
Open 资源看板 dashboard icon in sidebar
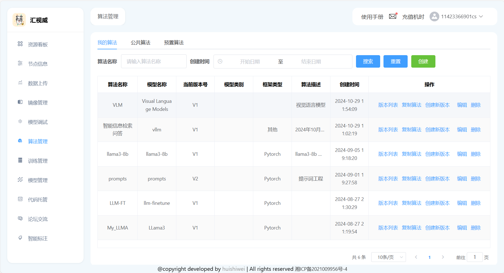20,44
